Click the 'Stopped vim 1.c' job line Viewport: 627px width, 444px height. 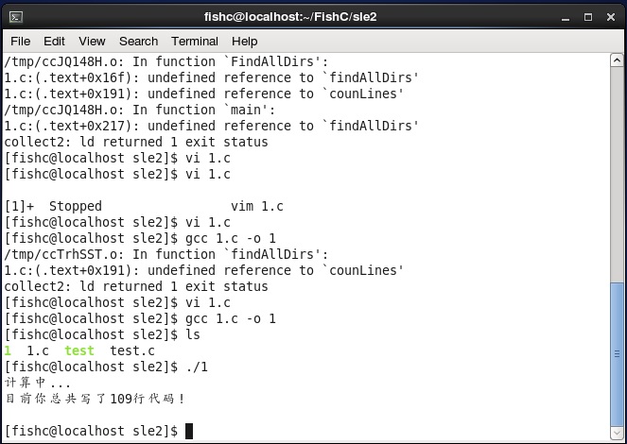144,207
